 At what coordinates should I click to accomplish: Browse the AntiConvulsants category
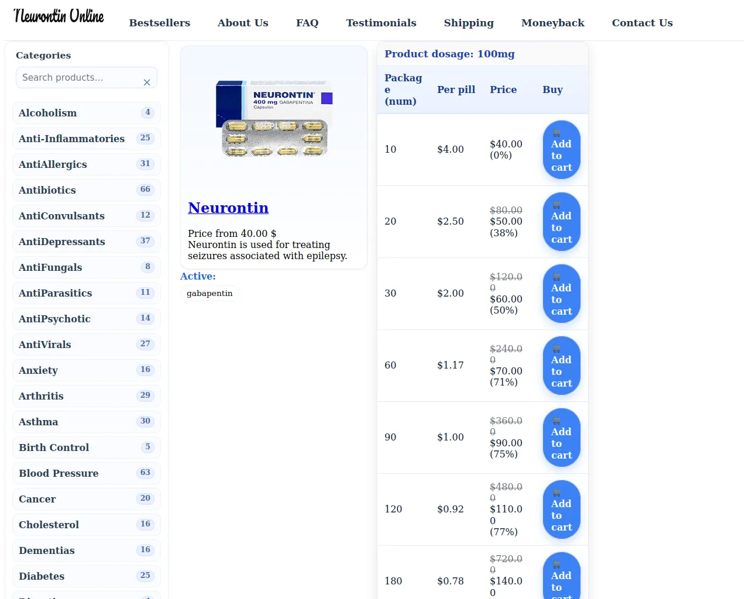pos(61,216)
